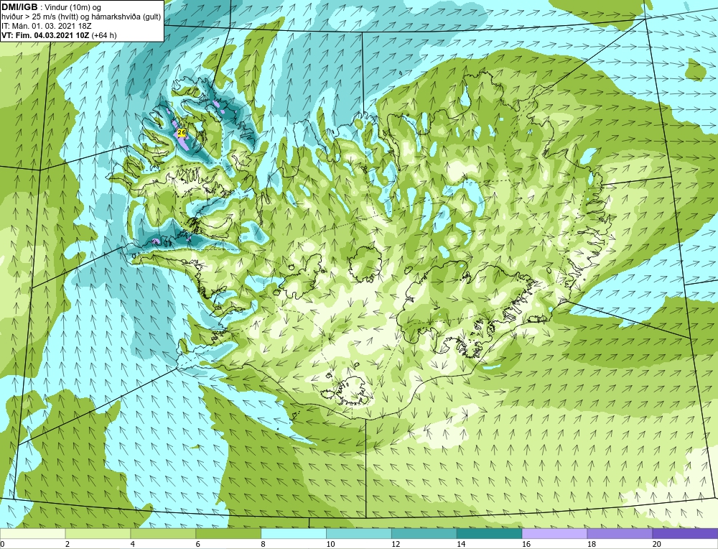Screen dimensions: 718x549
Task: Click the 'DMI/IGB' title text
Action: point(19,7)
